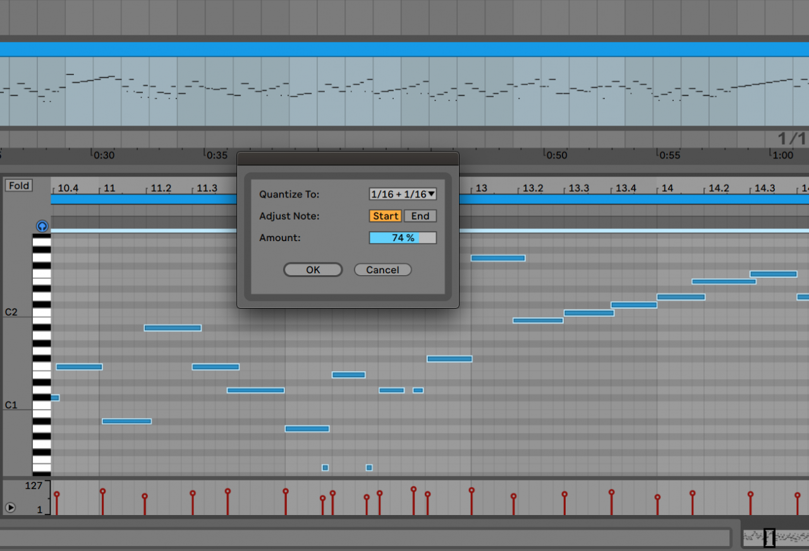Click the Amount field showing 74%

pyautogui.click(x=403, y=237)
